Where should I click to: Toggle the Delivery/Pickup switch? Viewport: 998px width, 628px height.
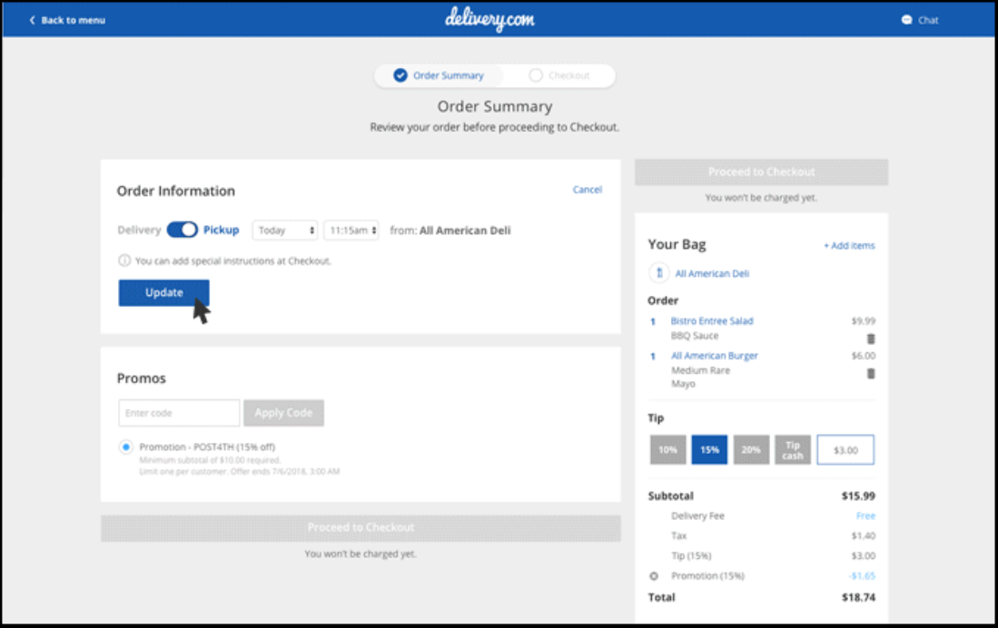[x=182, y=231]
